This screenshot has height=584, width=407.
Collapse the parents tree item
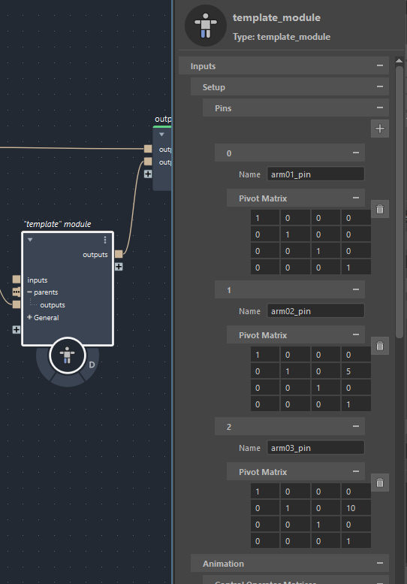[x=29, y=292]
